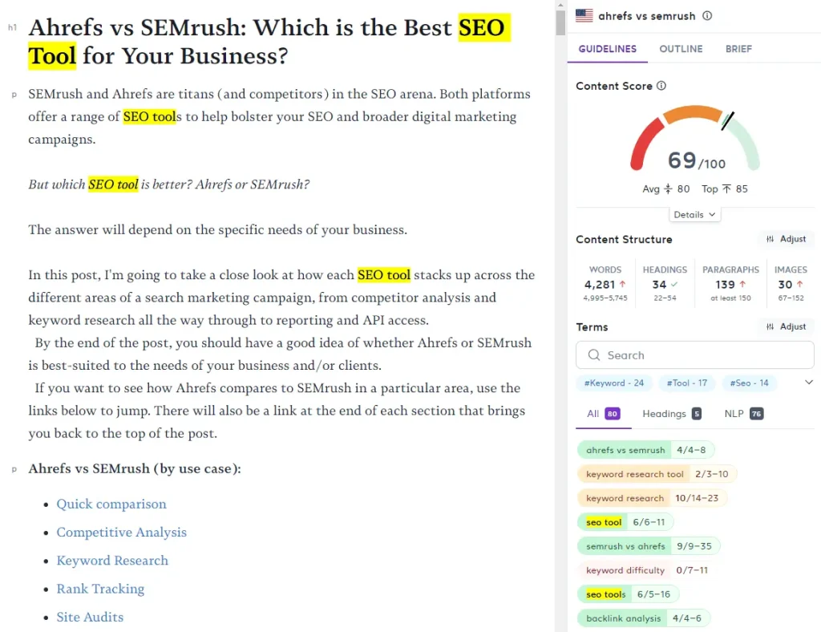Open the Quick comparison link
This screenshot has height=632, width=821.
(111, 504)
